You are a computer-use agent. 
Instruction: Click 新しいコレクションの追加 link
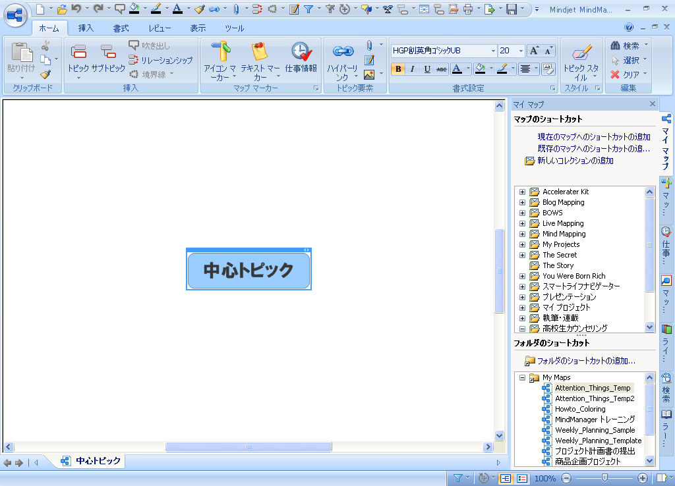(575, 161)
